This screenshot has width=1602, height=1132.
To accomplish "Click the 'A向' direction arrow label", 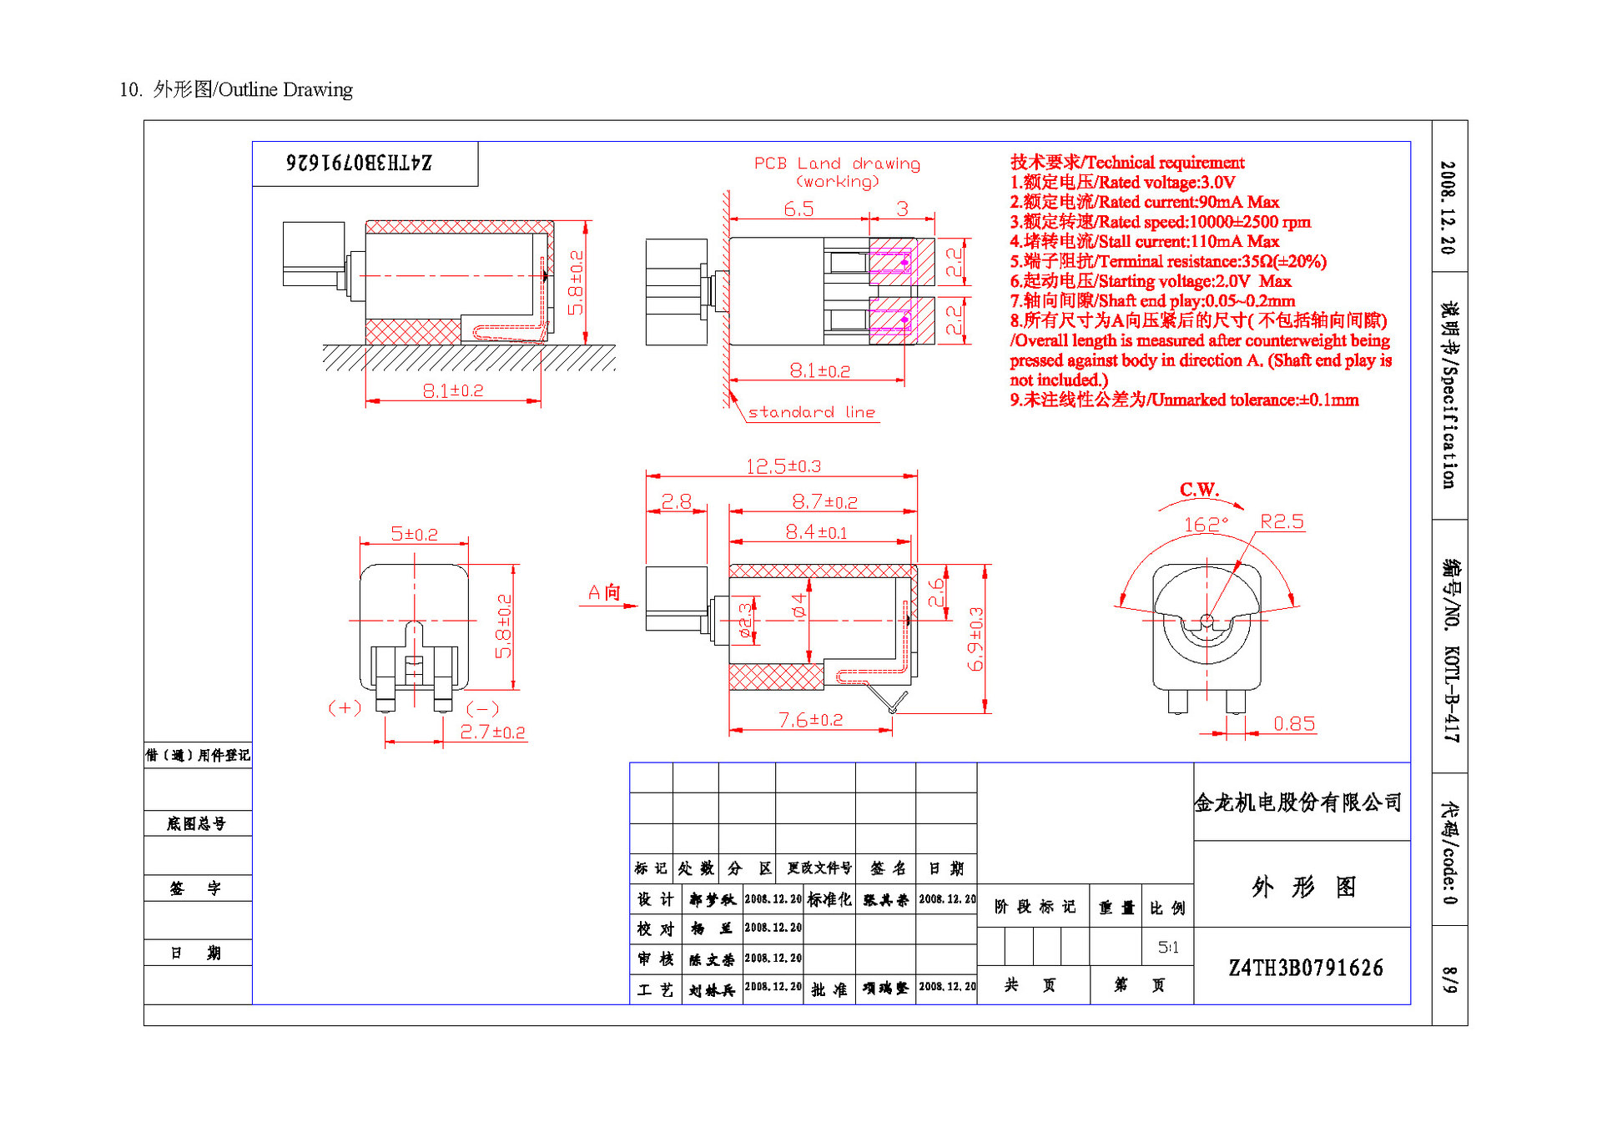I will 604,592.
